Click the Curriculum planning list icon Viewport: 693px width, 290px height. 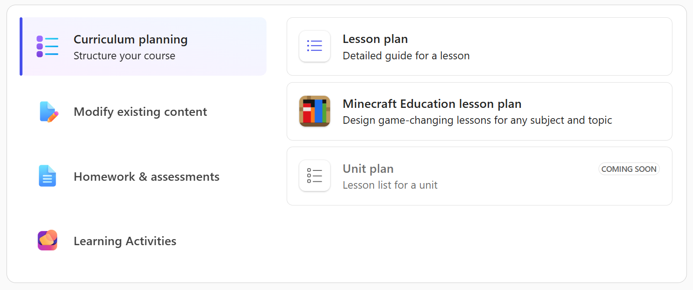click(x=47, y=47)
